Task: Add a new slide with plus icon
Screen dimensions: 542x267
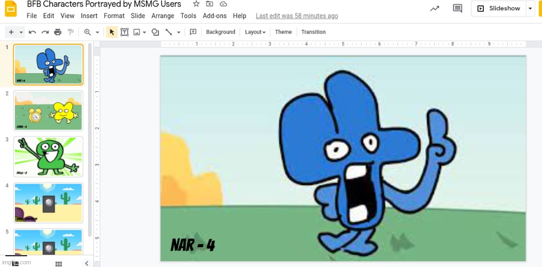Action: click(x=11, y=32)
